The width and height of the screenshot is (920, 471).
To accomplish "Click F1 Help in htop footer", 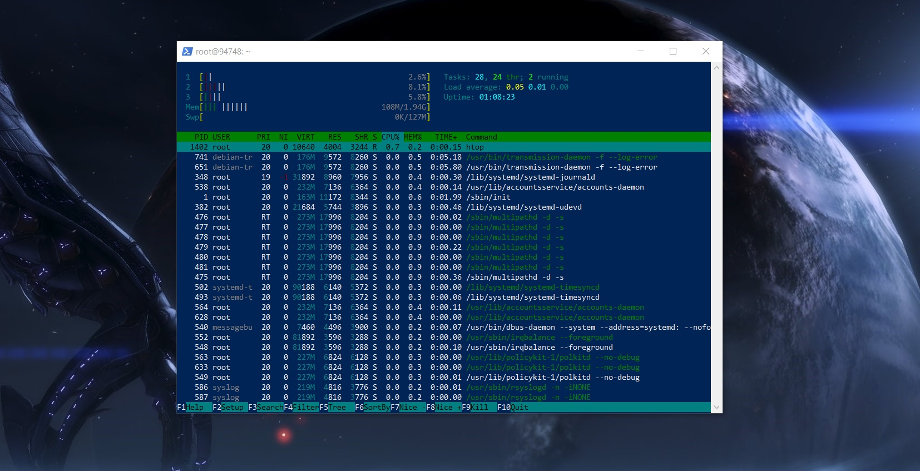I will (190, 407).
